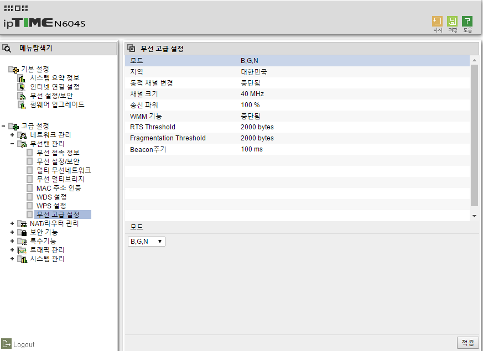Open the 도움 help icon
This screenshot has width=483, height=351.
(468, 22)
